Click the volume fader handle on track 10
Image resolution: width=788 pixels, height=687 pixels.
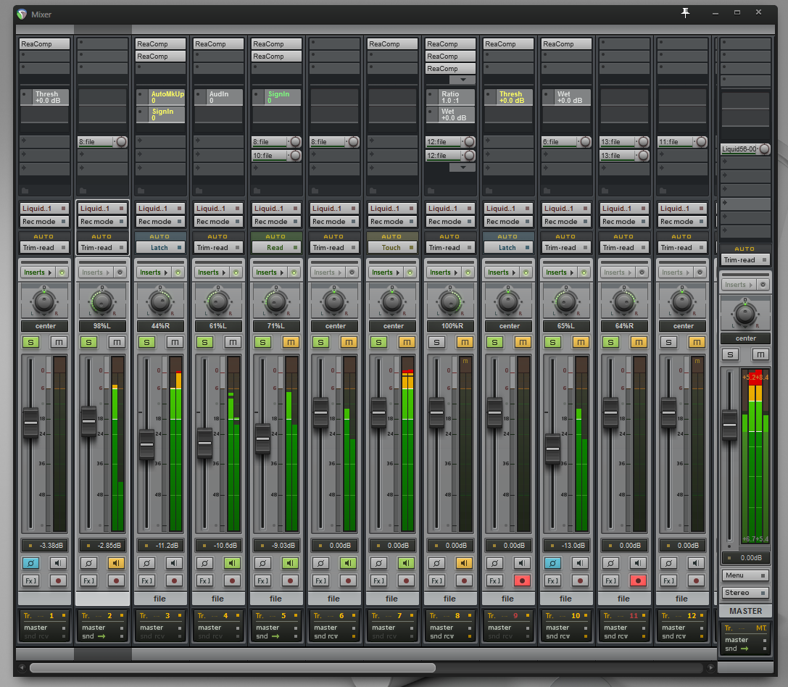click(553, 449)
